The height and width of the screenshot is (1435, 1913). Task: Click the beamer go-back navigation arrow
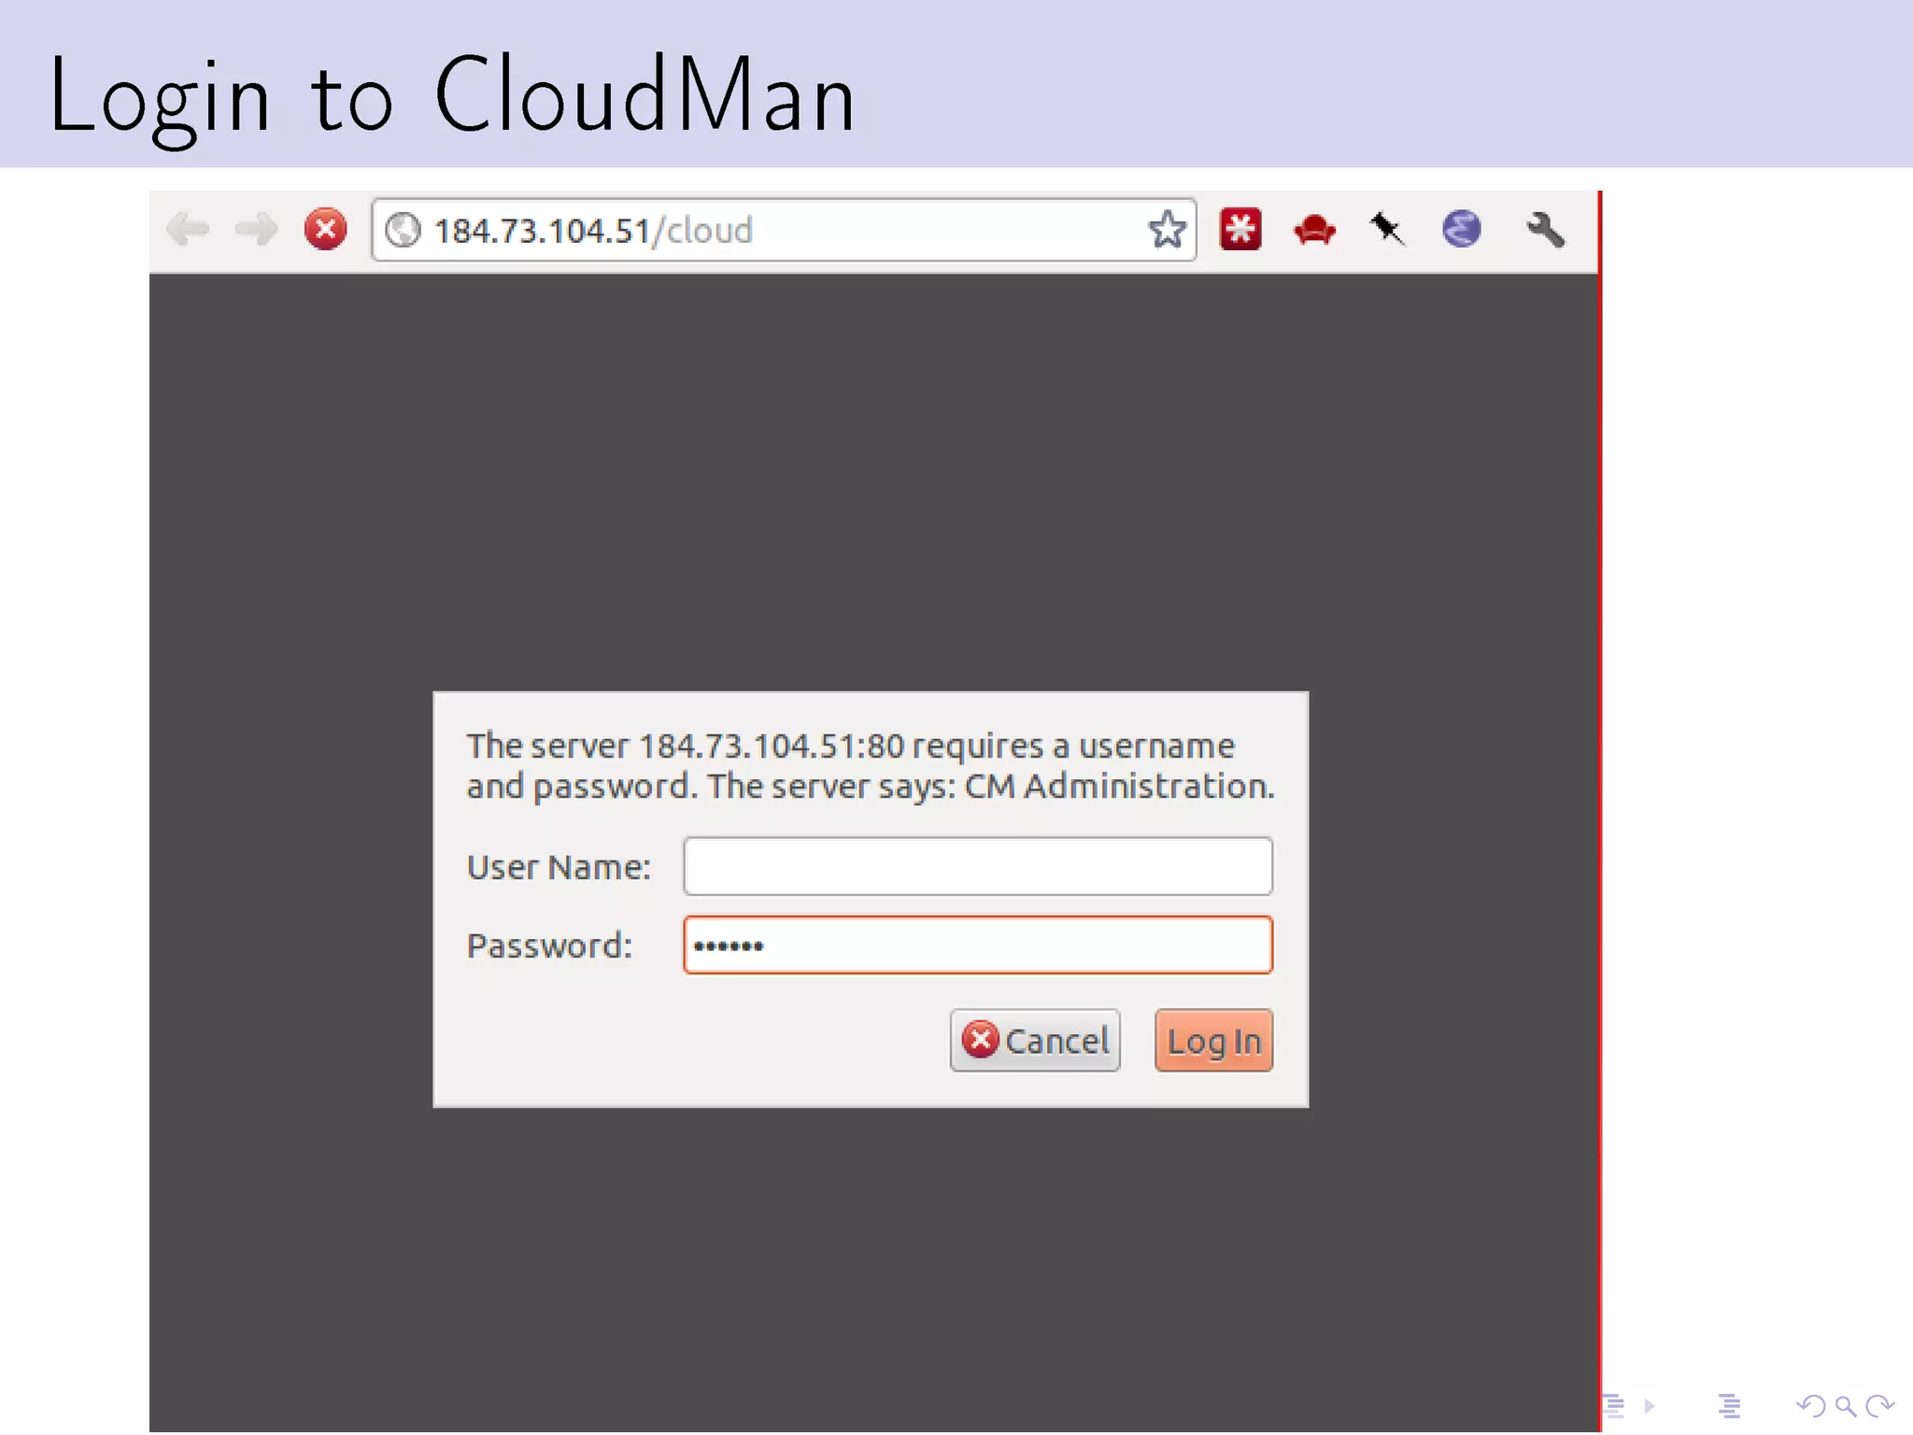click(1810, 1405)
